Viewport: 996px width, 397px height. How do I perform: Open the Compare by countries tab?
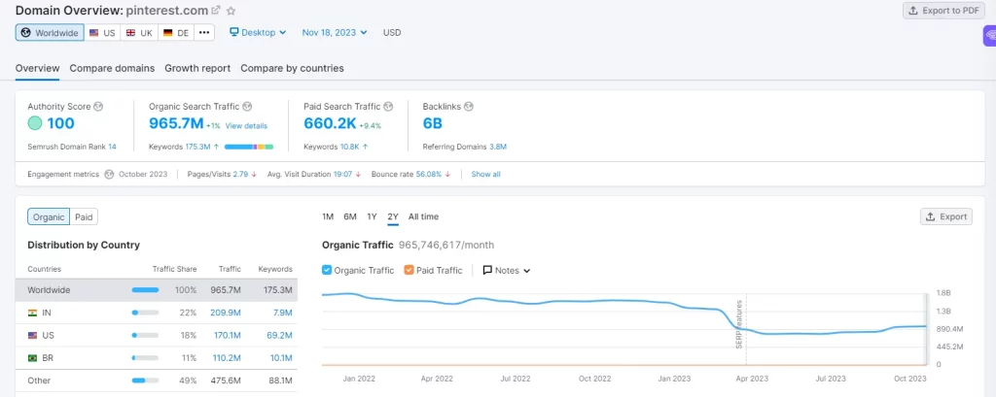(x=292, y=68)
